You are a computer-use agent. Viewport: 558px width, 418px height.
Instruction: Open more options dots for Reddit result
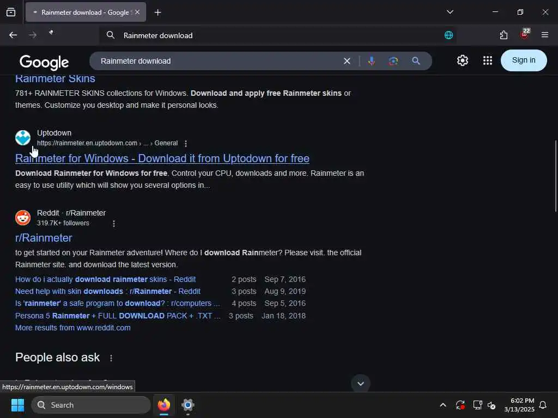114,224
